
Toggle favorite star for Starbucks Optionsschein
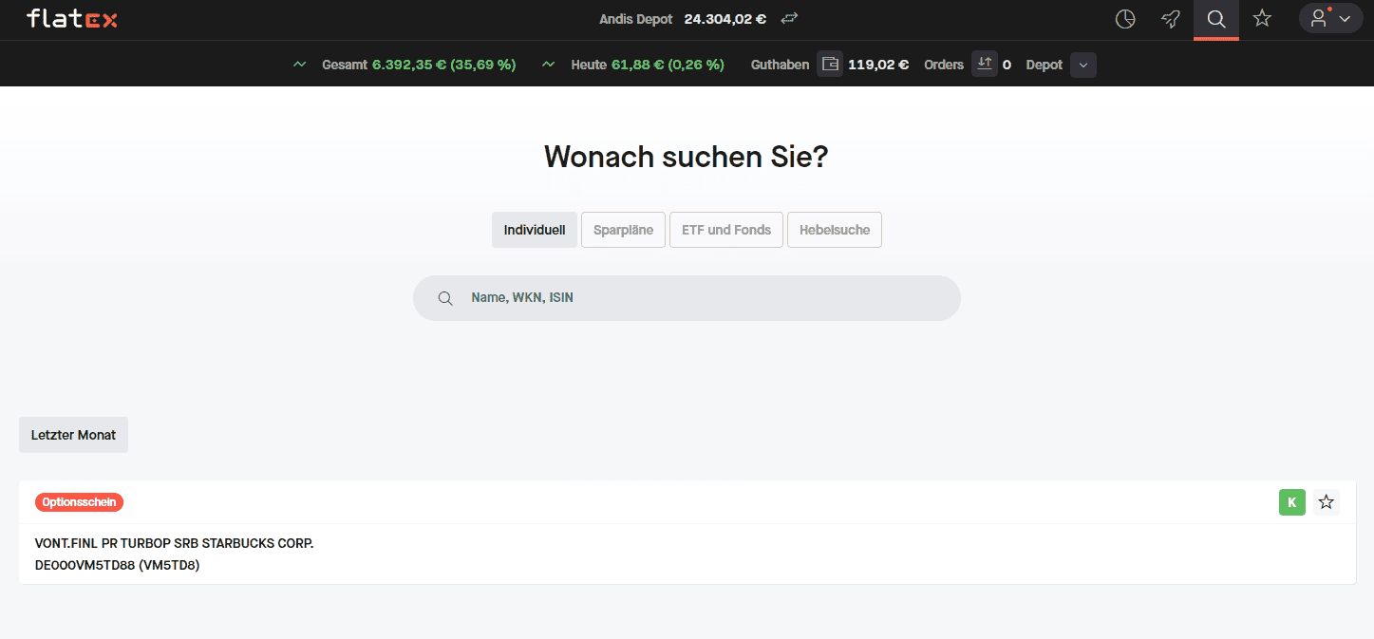pyautogui.click(x=1327, y=502)
